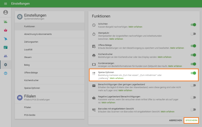Screen dimensions: 202x127
Task: Open the reports bar chart icon
Action: (6, 22)
